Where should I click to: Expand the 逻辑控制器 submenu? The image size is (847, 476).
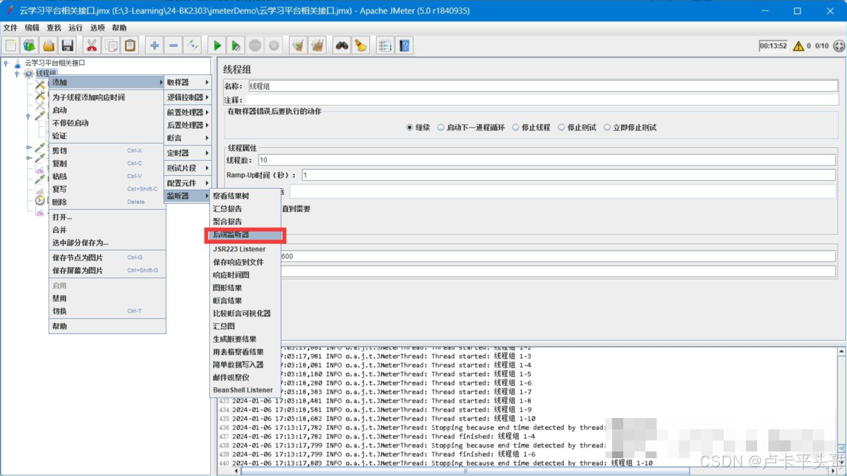pos(187,97)
